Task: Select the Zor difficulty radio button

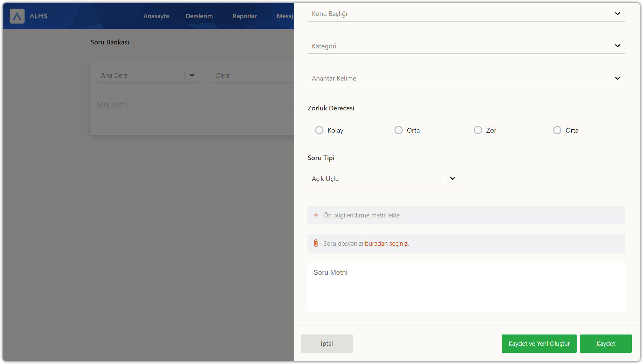Action: pyautogui.click(x=478, y=130)
